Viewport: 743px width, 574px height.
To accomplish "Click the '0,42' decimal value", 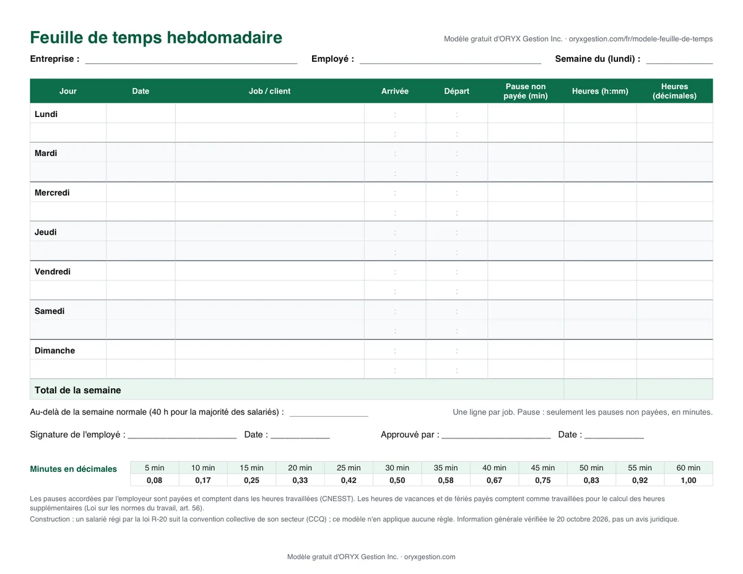I will [x=349, y=480].
